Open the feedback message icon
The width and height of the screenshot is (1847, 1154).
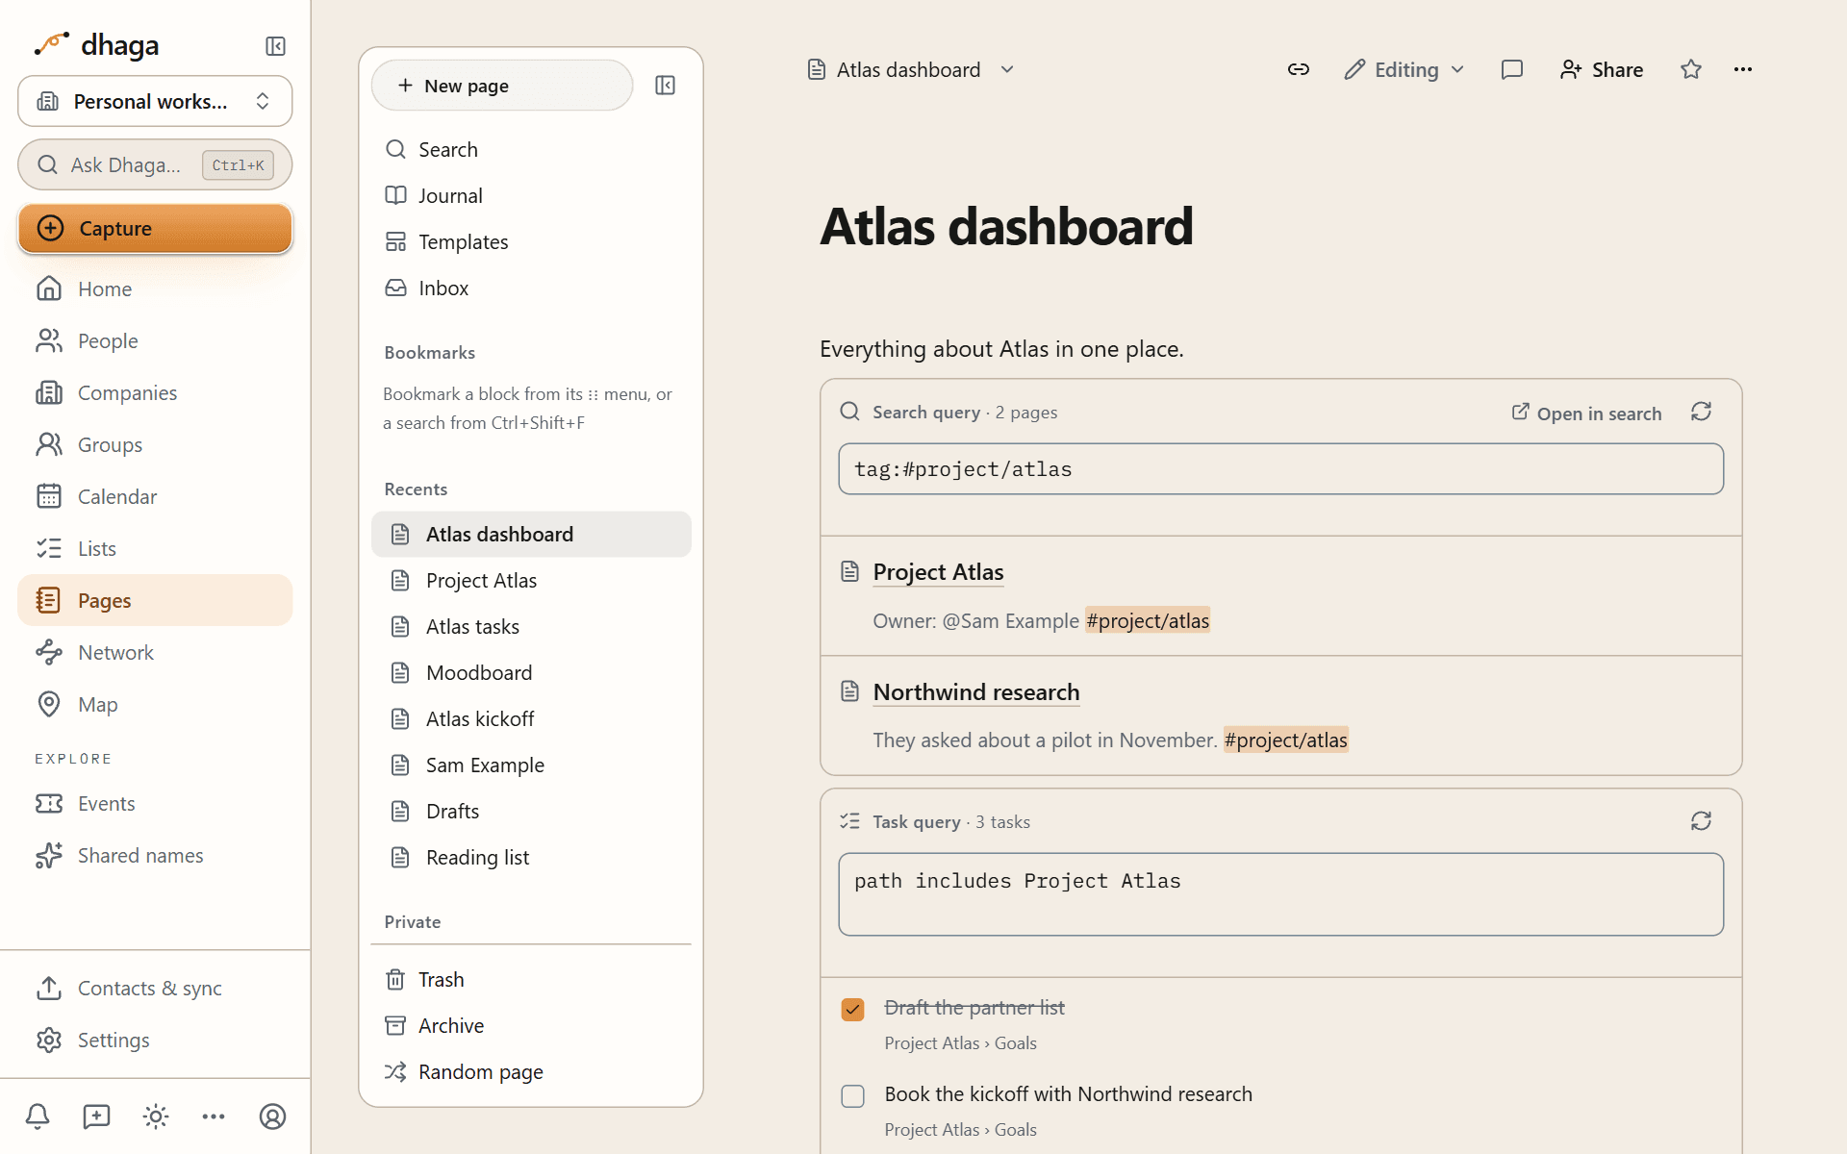[96, 1116]
